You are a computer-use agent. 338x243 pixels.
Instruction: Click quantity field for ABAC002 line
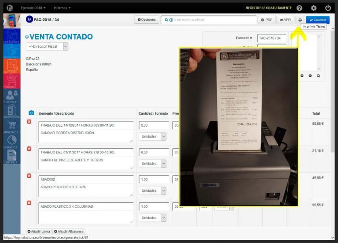tap(154, 179)
